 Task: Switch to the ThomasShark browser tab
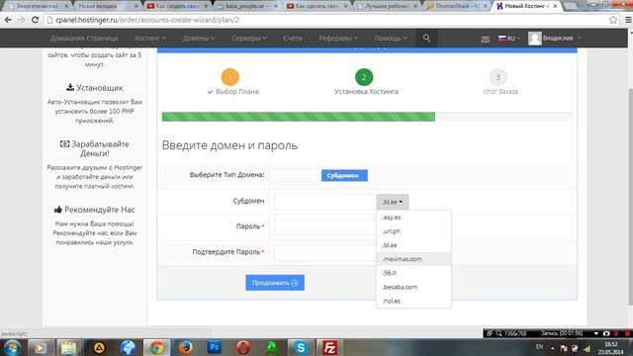[456, 6]
